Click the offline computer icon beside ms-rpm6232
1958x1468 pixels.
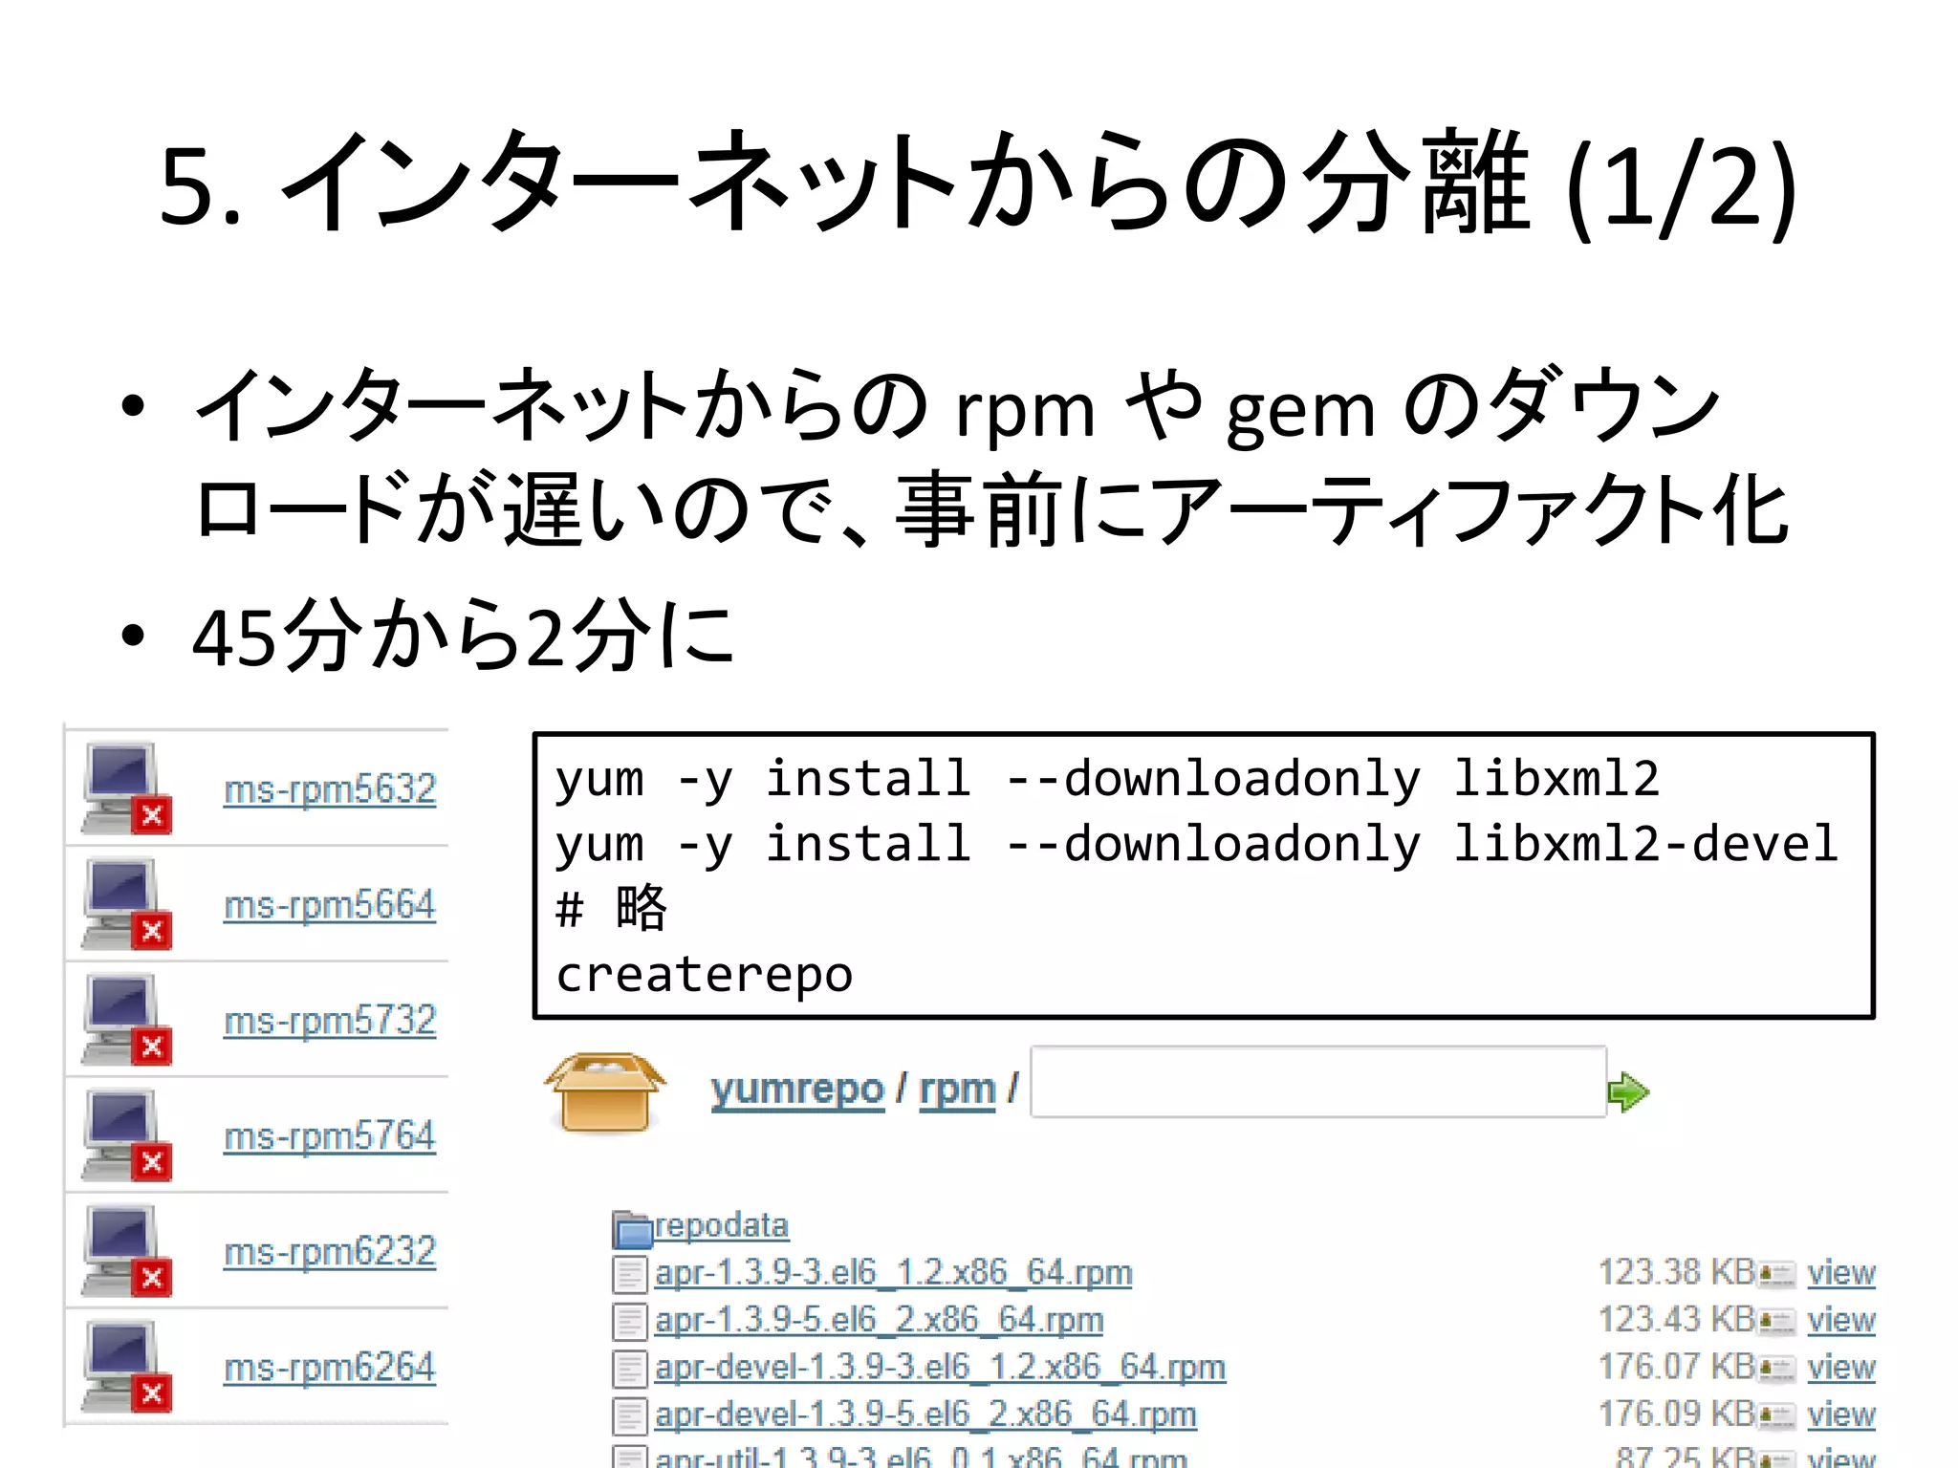coord(127,1251)
